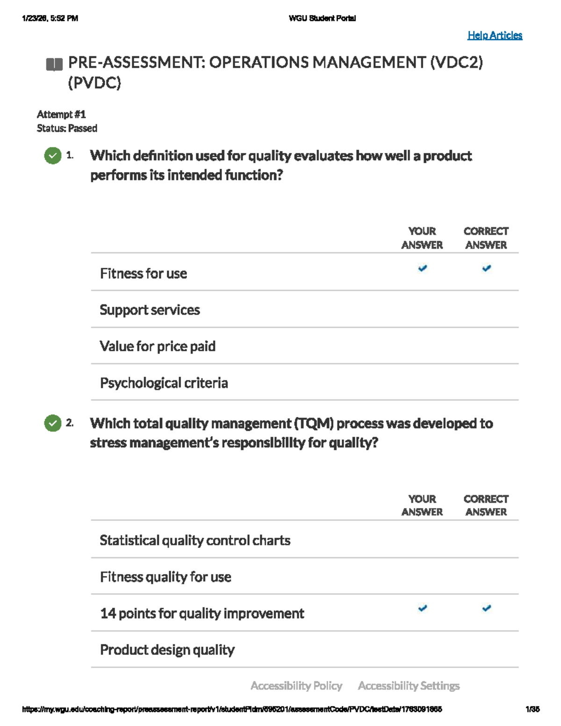Click Your Answer checkmark in 14 points row
Image resolution: width=561 pixels, height=726 pixels.
[x=423, y=608]
